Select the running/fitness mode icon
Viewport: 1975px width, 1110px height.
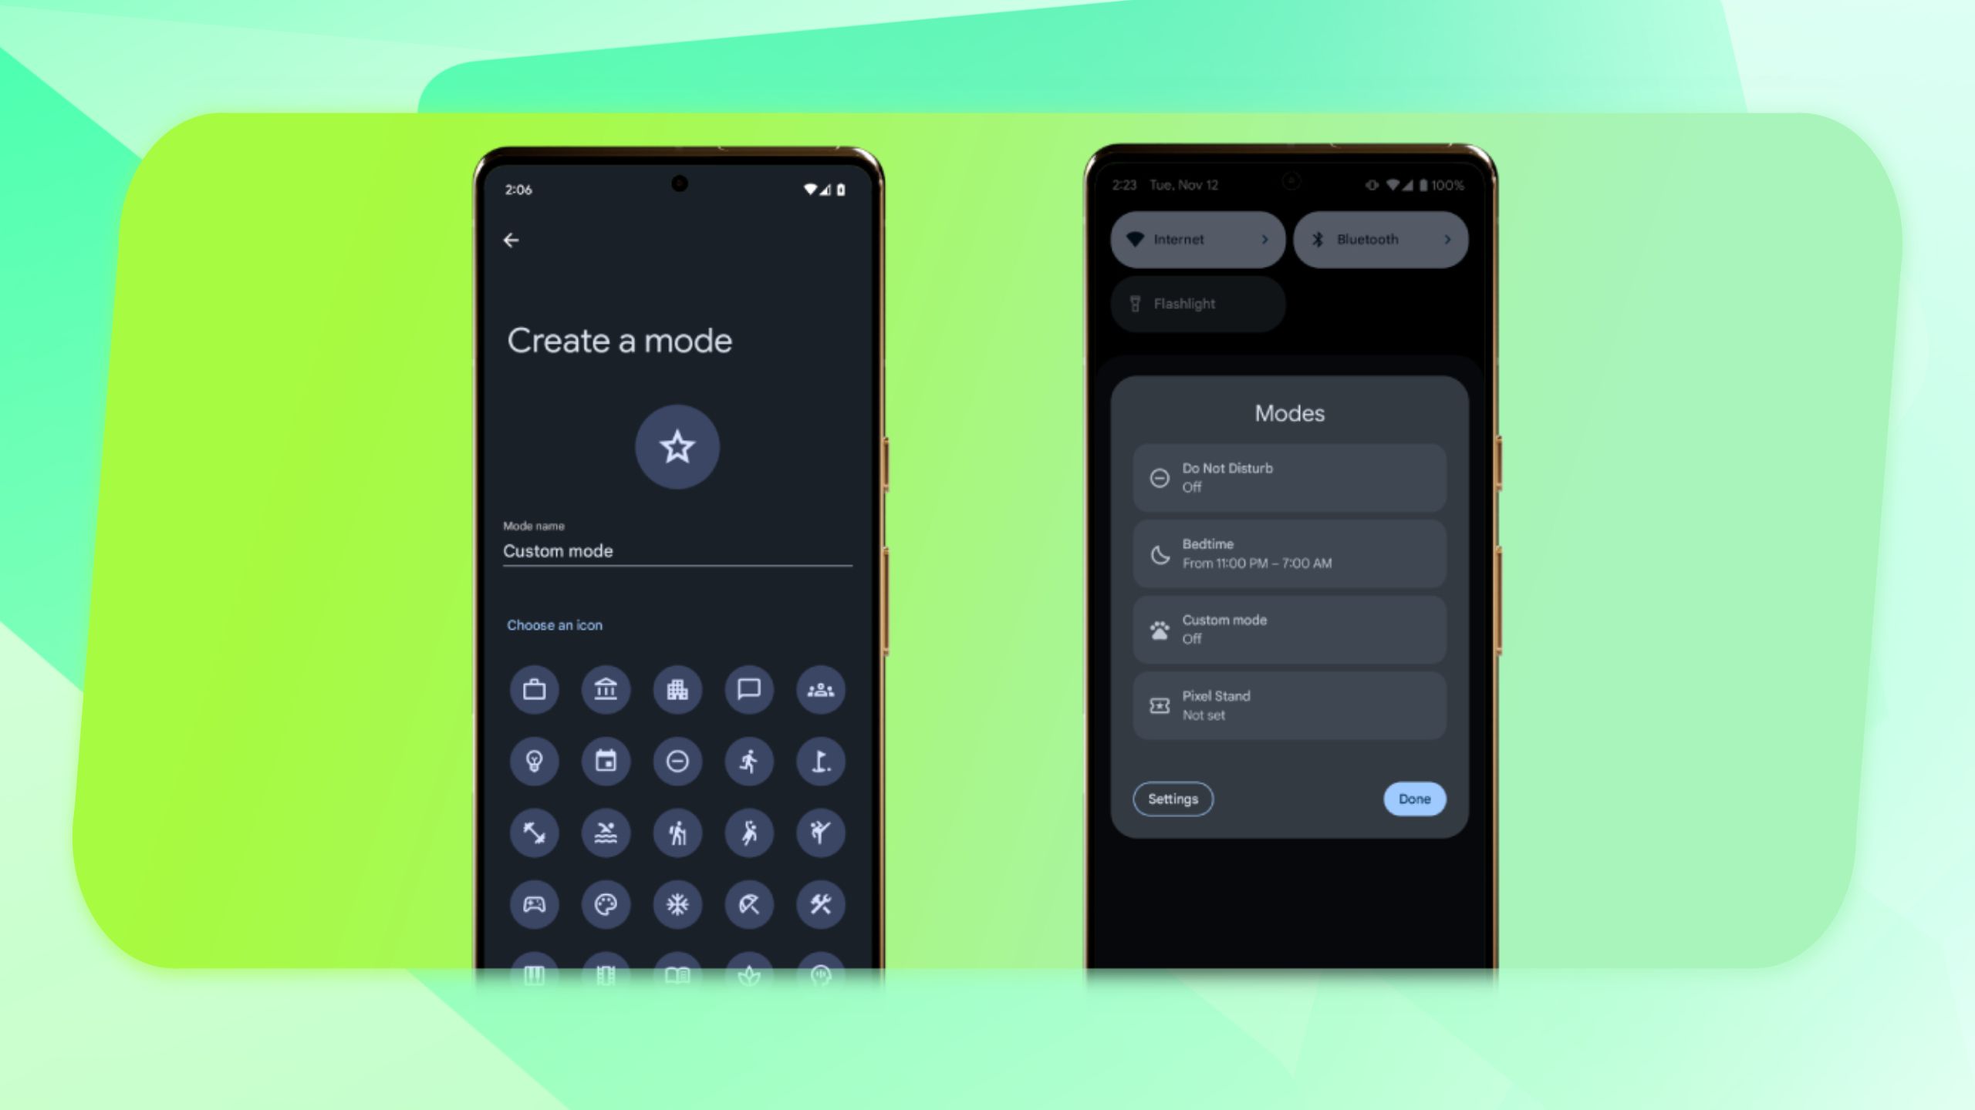(x=748, y=759)
